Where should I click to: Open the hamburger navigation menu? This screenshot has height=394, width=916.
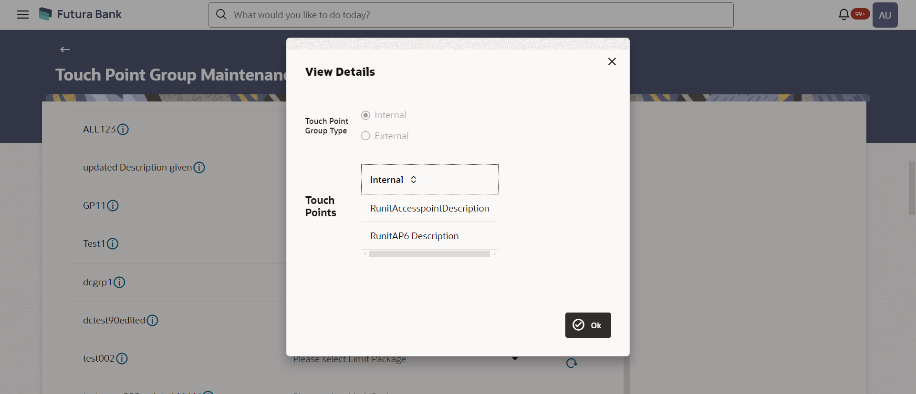23,15
